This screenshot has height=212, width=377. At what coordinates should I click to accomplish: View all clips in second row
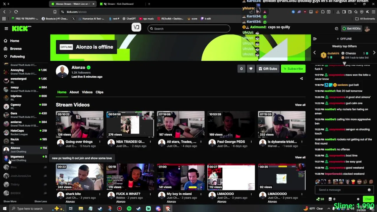[x=300, y=157]
